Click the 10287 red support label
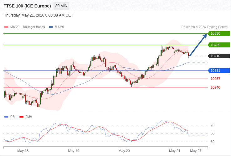231x156 pixels. 215,79
